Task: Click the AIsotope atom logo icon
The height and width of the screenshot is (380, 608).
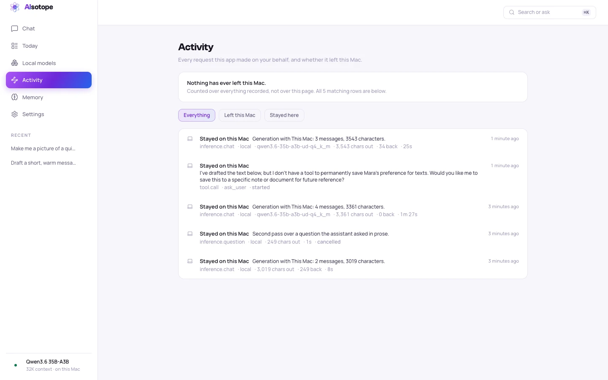Action: (x=15, y=7)
